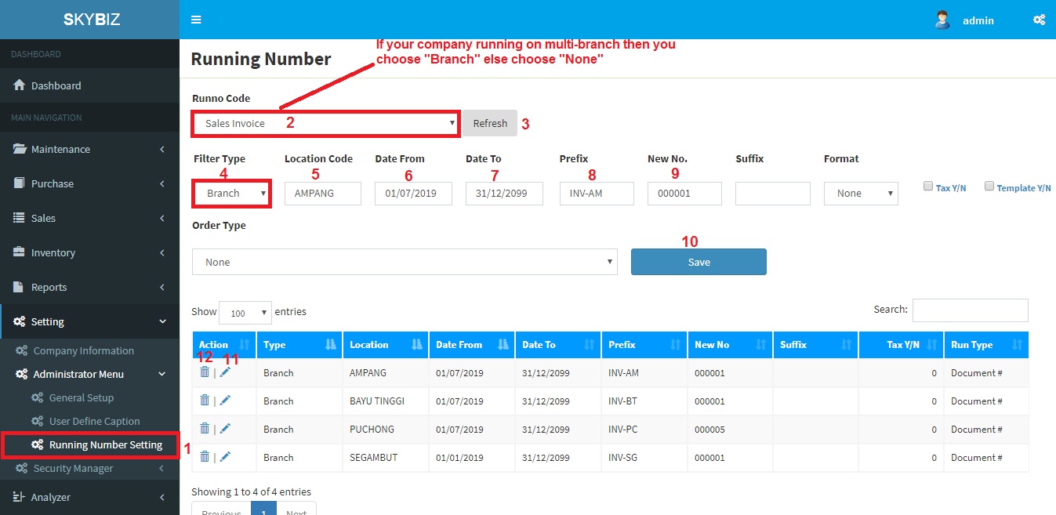Click the Save button
Image resolution: width=1056 pixels, height=515 pixels.
click(x=699, y=262)
